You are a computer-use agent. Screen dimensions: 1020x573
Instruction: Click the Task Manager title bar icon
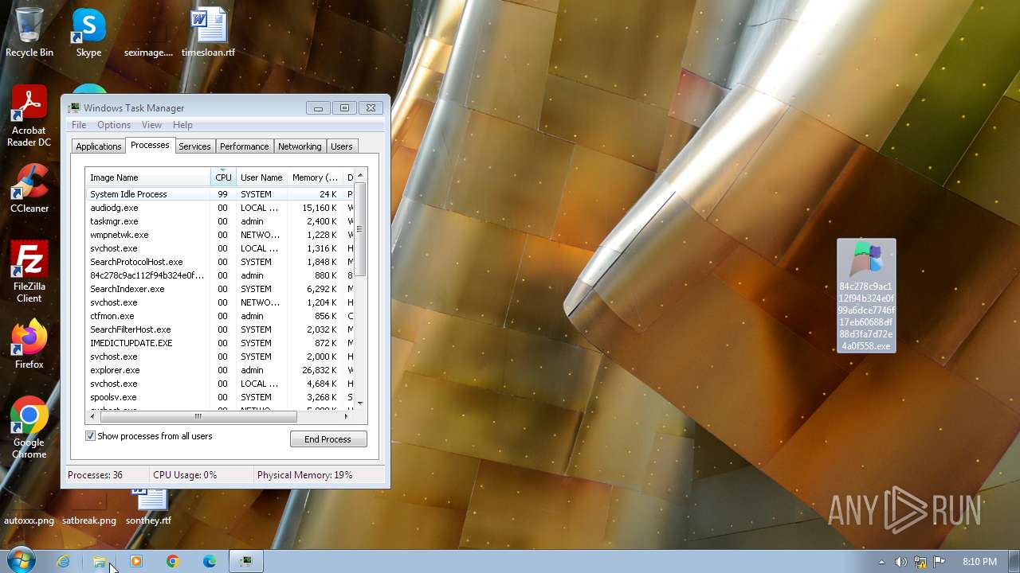(74, 108)
